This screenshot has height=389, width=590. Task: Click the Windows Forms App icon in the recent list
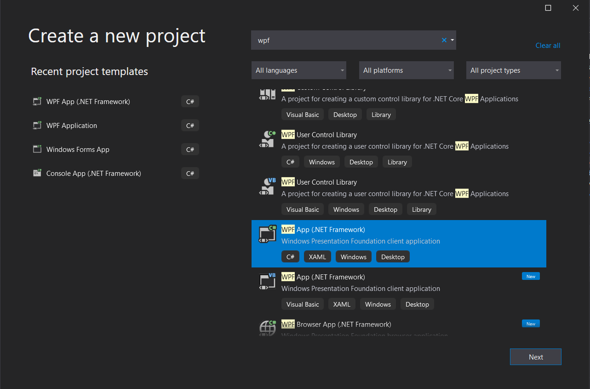tap(37, 149)
